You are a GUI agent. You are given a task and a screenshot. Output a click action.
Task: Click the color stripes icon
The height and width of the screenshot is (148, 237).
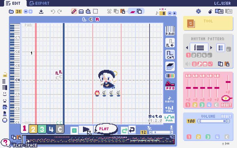[170, 76]
